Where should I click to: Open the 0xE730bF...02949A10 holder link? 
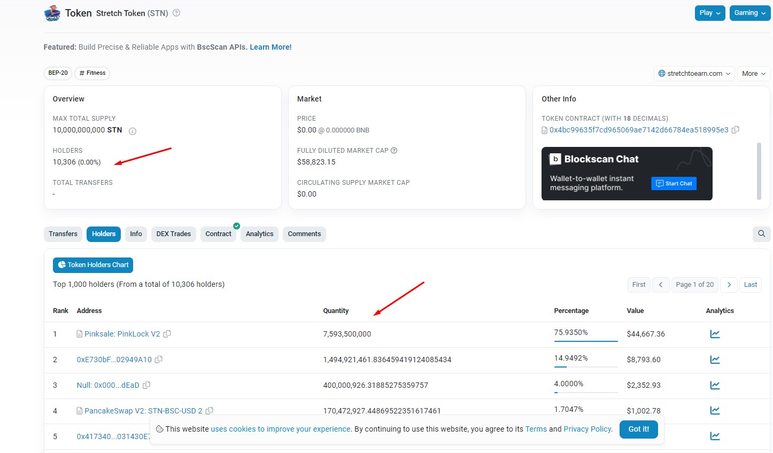pyautogui.click(x=114, y=360)
